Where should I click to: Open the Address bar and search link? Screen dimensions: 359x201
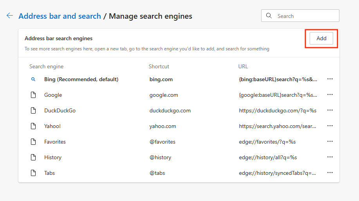point(60,16)
